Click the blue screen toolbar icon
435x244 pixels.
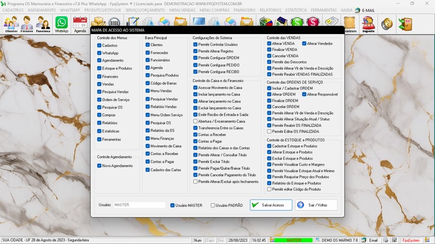tap(198, 22)
